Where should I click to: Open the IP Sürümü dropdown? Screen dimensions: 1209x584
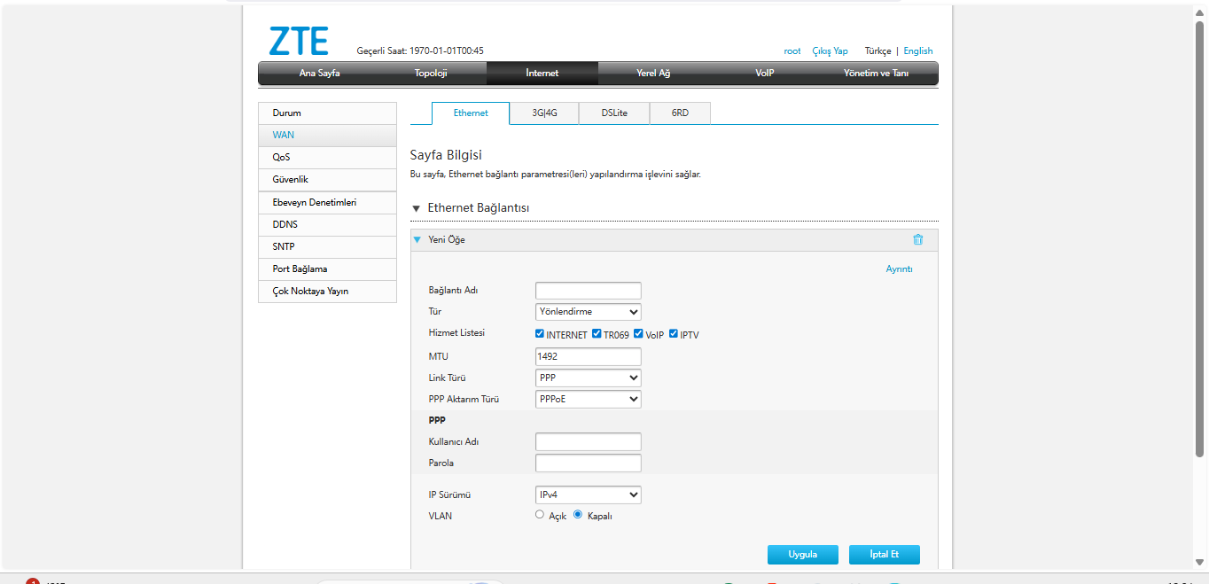589,494
